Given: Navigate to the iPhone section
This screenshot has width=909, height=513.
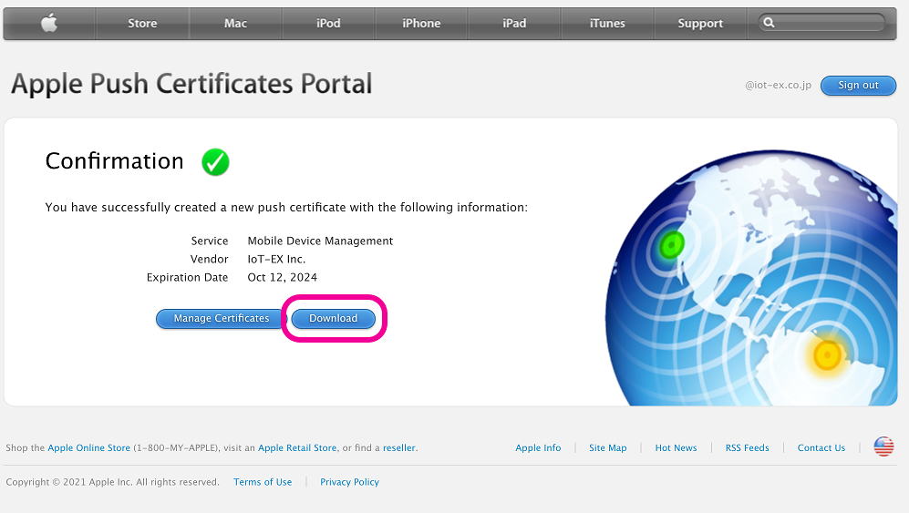Looking at the screenshot, I should click(421, 24).
